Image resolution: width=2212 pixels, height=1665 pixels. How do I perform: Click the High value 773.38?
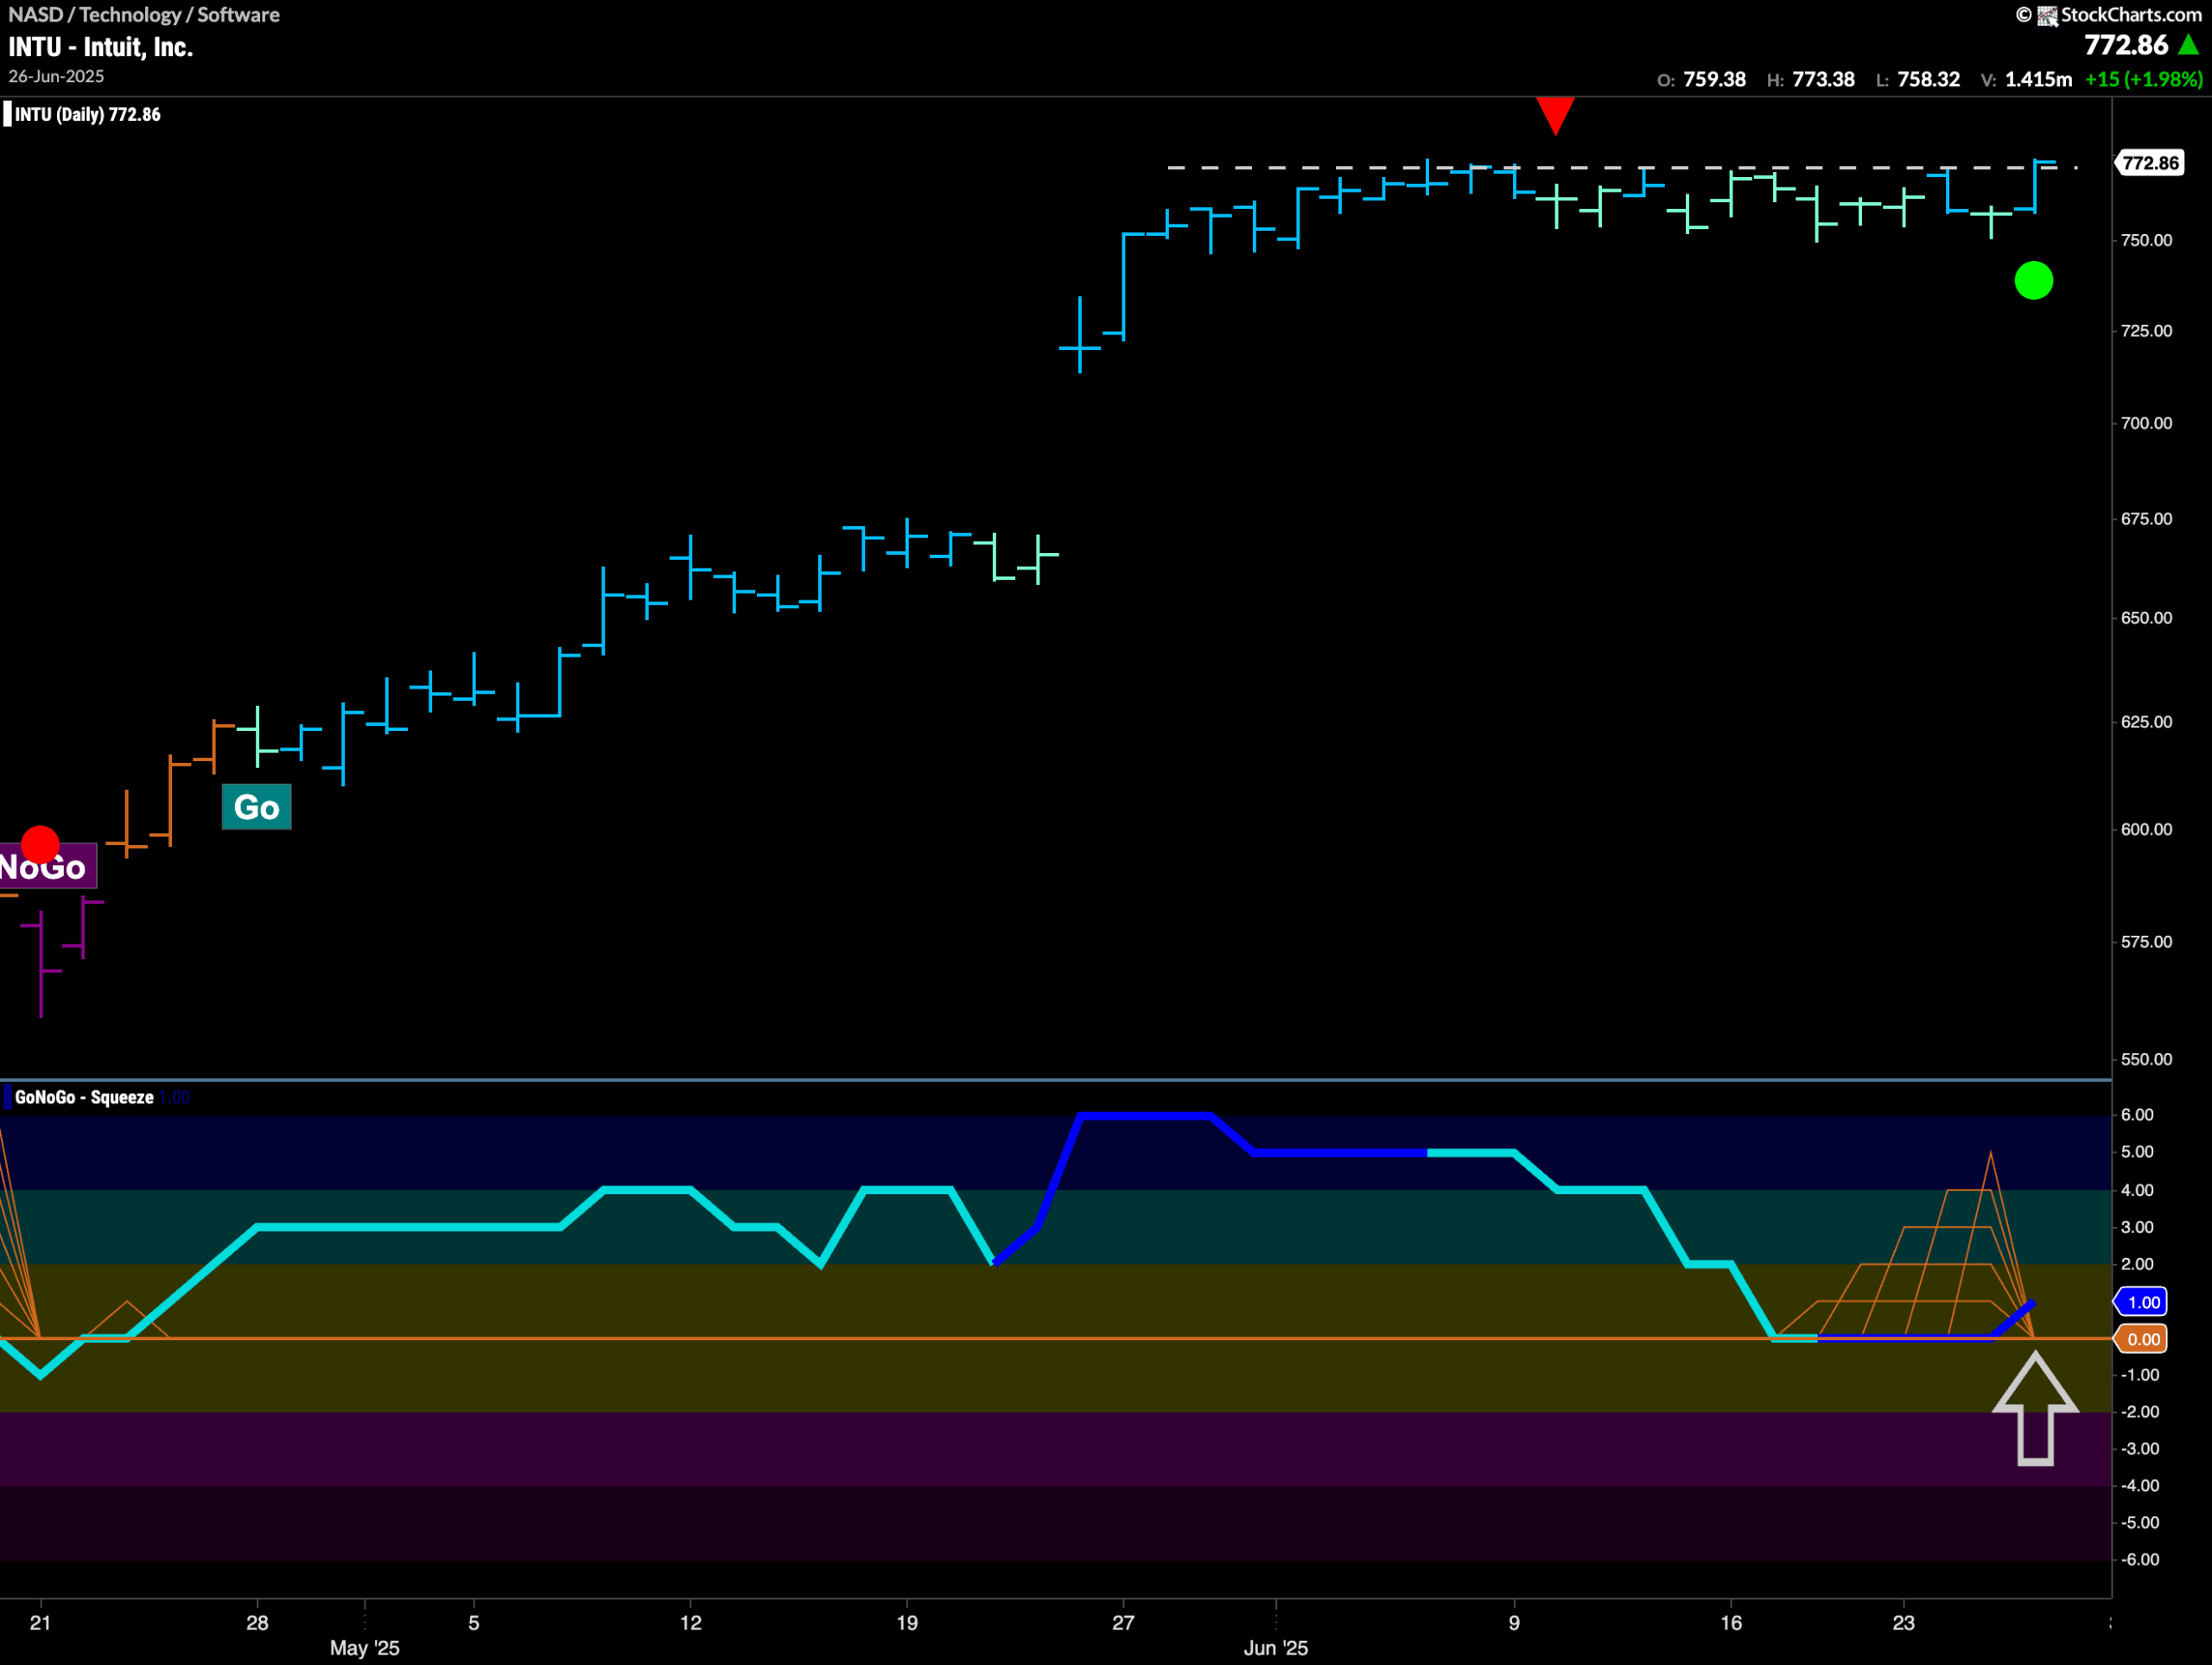coord(1823,79)
